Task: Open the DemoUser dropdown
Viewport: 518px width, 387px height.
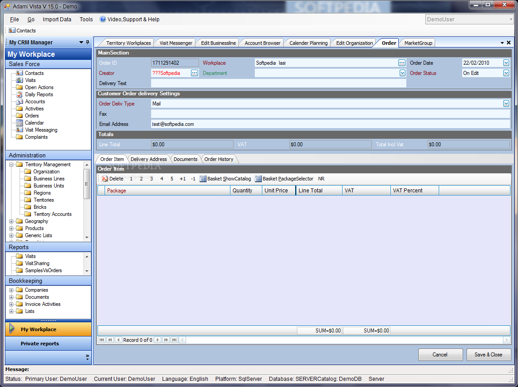Action: 511,20
